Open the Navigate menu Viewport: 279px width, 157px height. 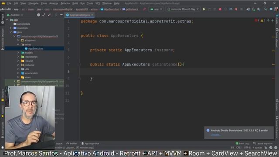pyautogui.click(x=34, y=3)
